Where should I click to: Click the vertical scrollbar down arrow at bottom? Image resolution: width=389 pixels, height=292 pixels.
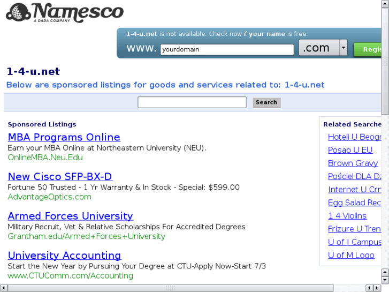click(385, 280)
